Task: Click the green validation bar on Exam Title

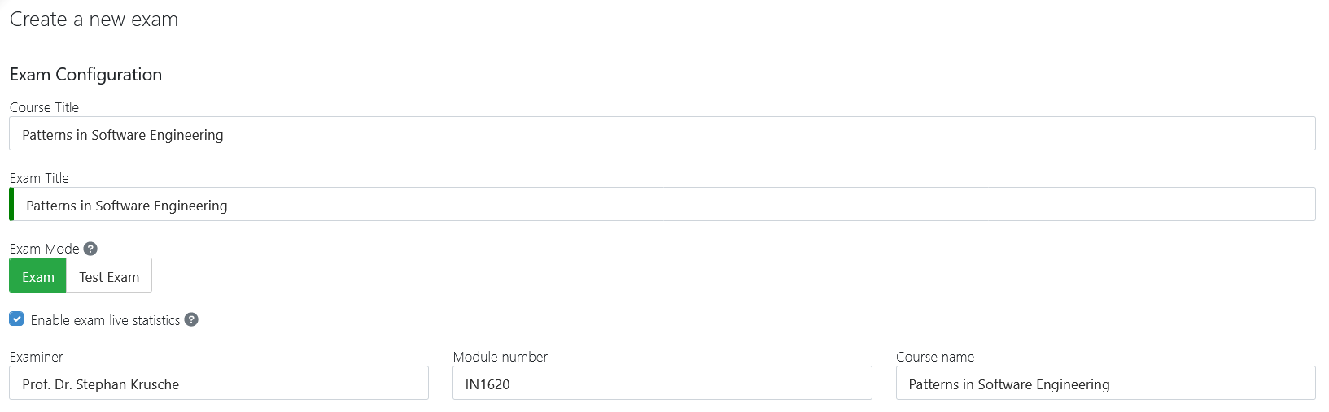Action: (x=11, y=205)
